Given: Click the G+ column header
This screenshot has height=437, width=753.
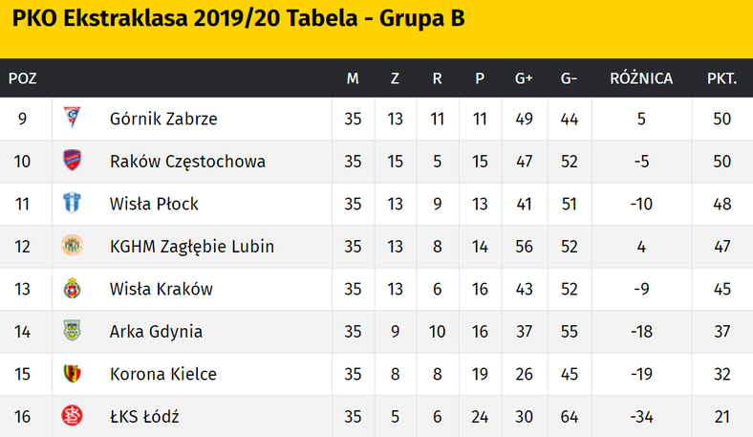Looking at the screenshot, I should tap(524, 78).
